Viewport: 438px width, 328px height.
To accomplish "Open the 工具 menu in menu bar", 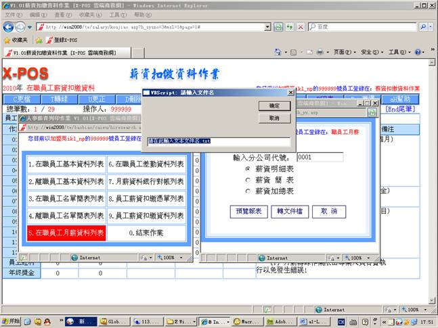I will [117, 14].
